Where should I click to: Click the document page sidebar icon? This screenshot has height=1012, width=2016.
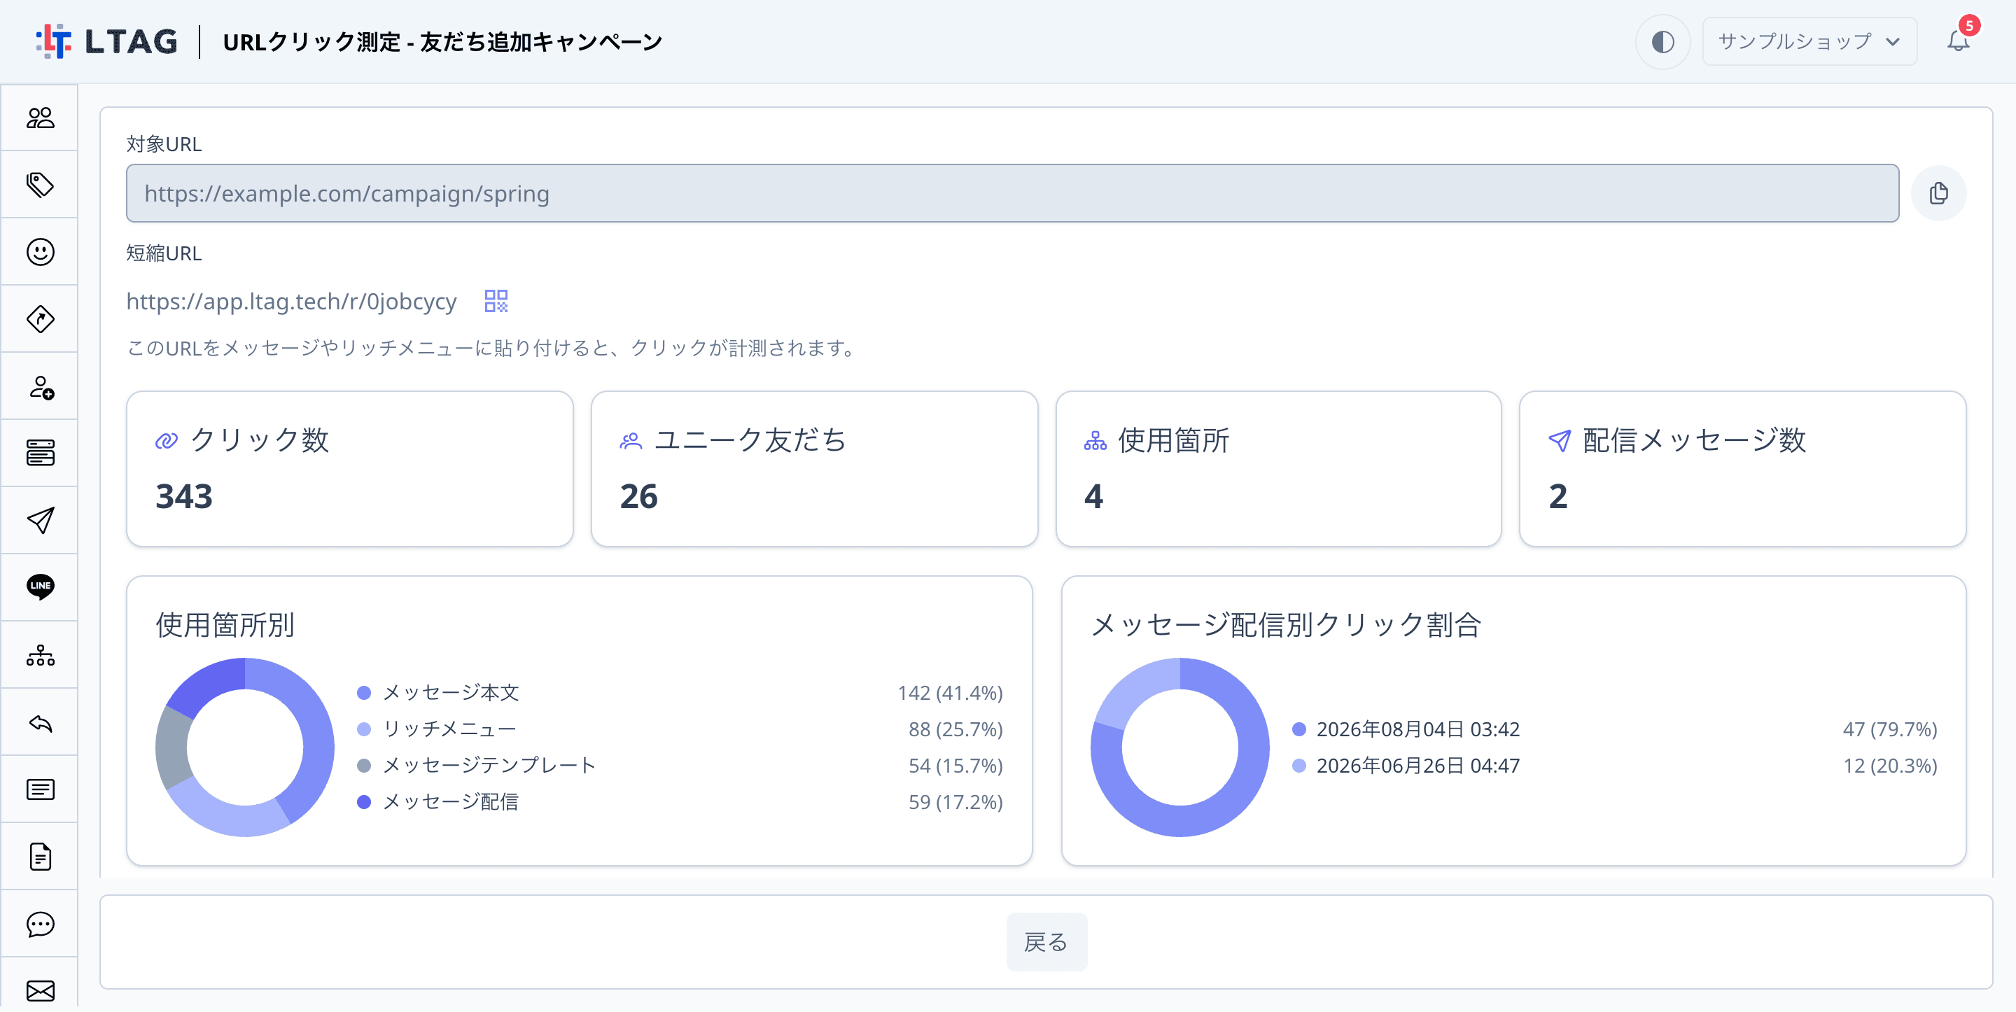tap(40, 857)
